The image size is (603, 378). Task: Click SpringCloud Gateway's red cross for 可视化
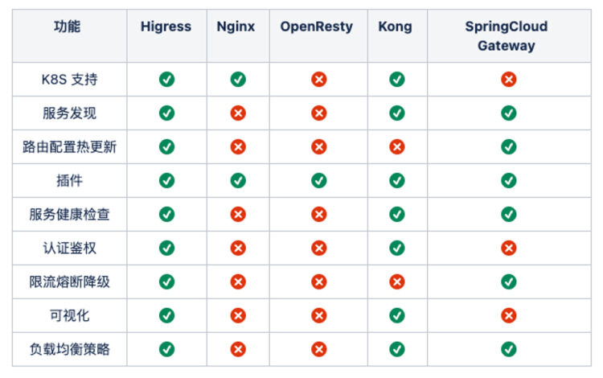[508, 315]
